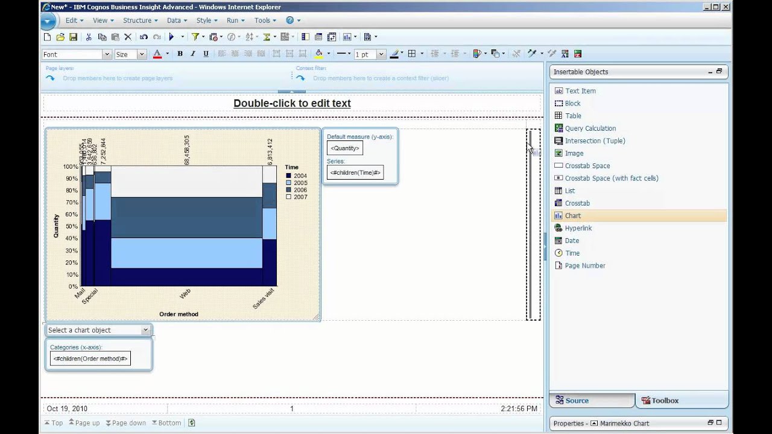Click the Delete X icon
This screenshot has width=772, height=434.
click(x=128, y=37)
